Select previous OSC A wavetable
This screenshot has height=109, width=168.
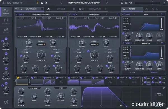tap(29, 14)
